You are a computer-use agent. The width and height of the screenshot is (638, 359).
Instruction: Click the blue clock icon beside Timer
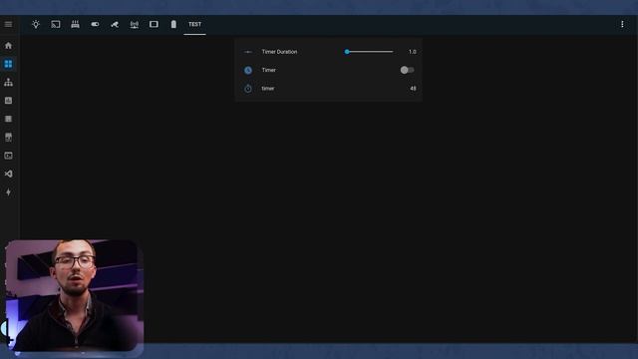click(x=248, y=71)
